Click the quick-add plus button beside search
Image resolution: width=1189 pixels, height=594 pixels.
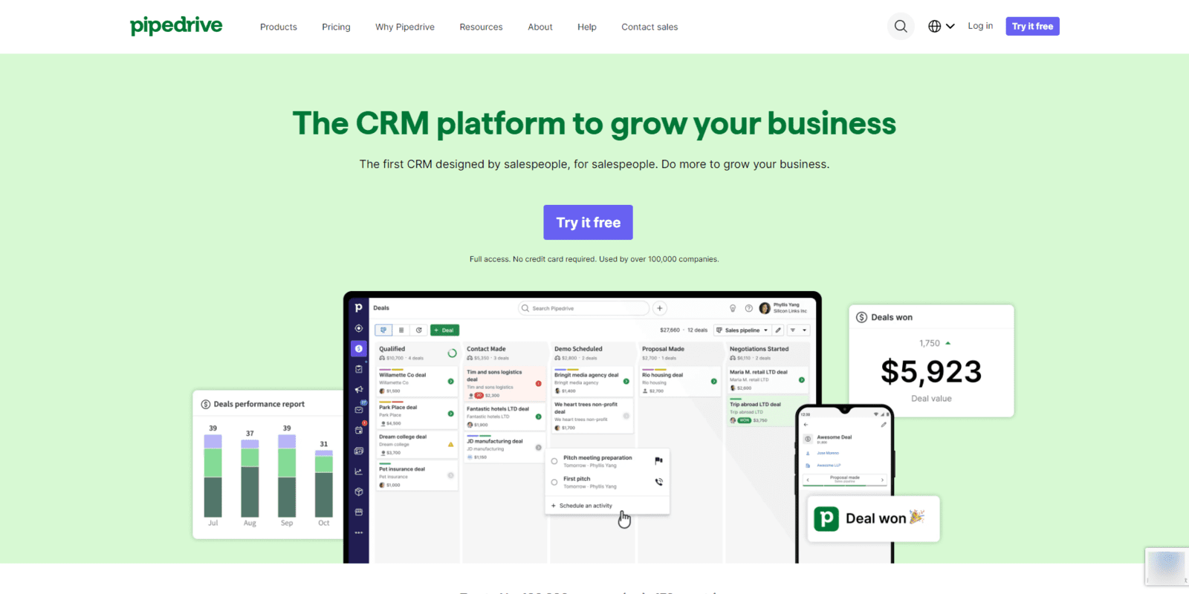pyautogui.click(x=660, y=308)
